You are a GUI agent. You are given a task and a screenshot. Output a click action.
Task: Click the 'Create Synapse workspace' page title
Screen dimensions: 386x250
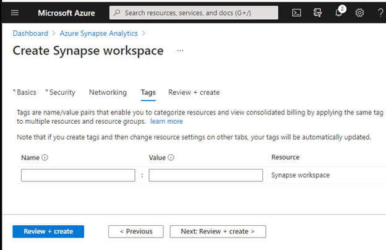[88, 51]
